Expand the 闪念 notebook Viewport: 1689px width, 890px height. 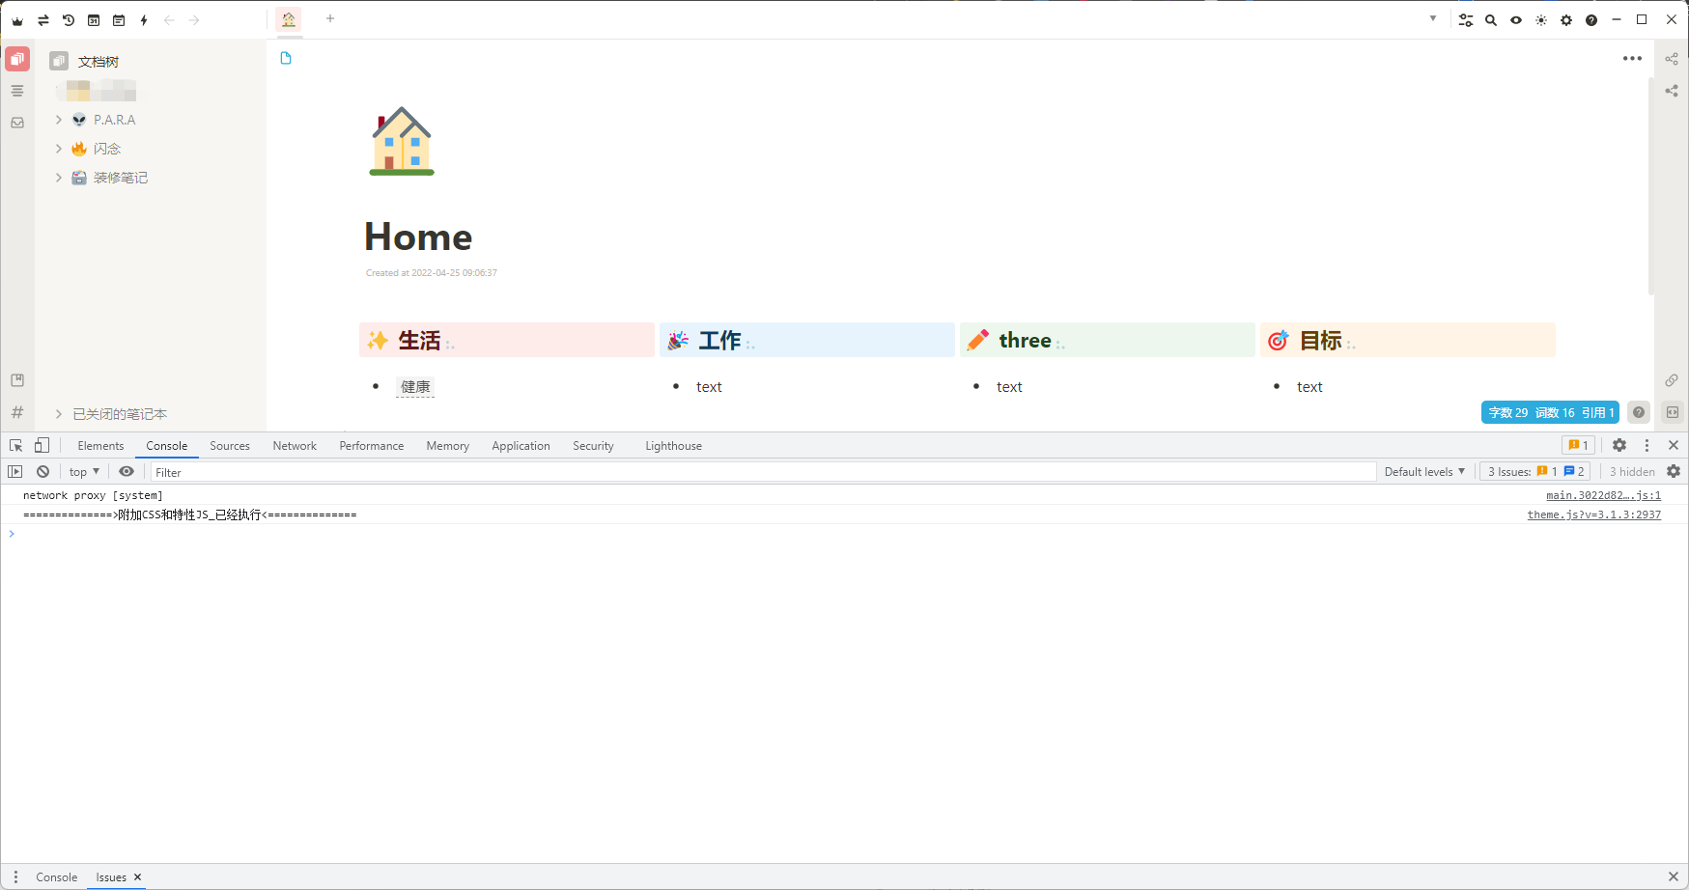pos(59,149)
